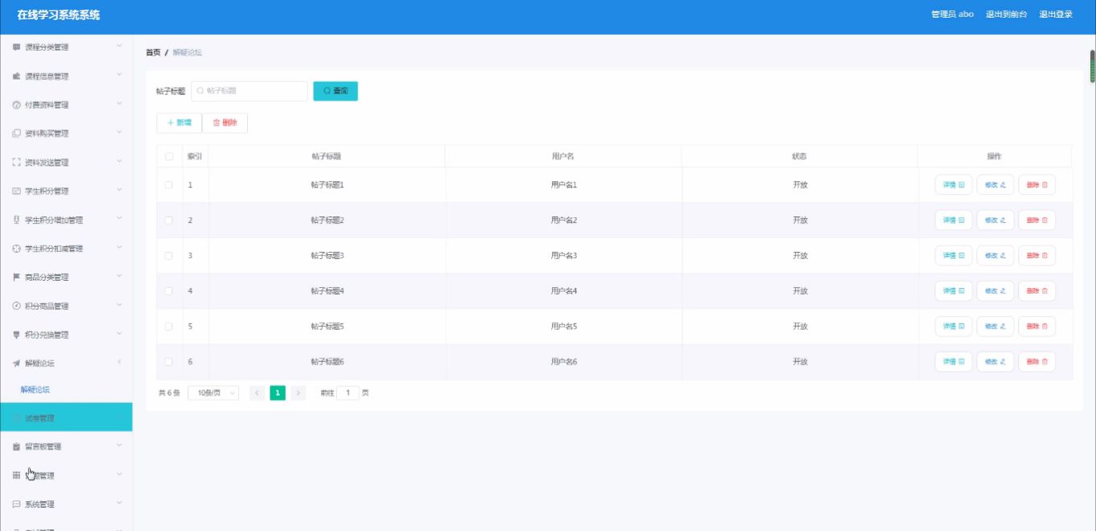1096x531 pixels.
Task: Check the checkbox for row 帖子标题4
Action: coord(169,291)
